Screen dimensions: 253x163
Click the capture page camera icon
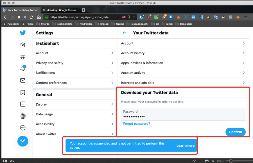click(195, 161)
